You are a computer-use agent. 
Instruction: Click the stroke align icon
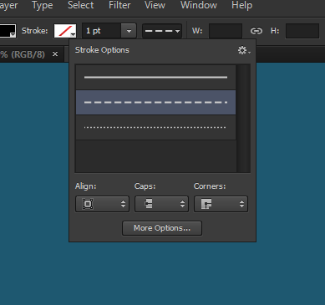point(88,204)
